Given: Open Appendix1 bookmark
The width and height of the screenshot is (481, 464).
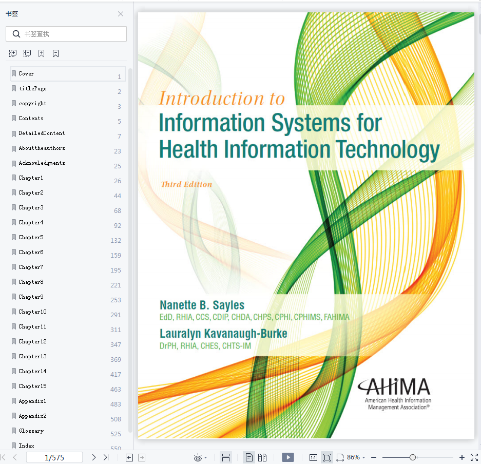Looking at the screenshot, I should point(68,401).
